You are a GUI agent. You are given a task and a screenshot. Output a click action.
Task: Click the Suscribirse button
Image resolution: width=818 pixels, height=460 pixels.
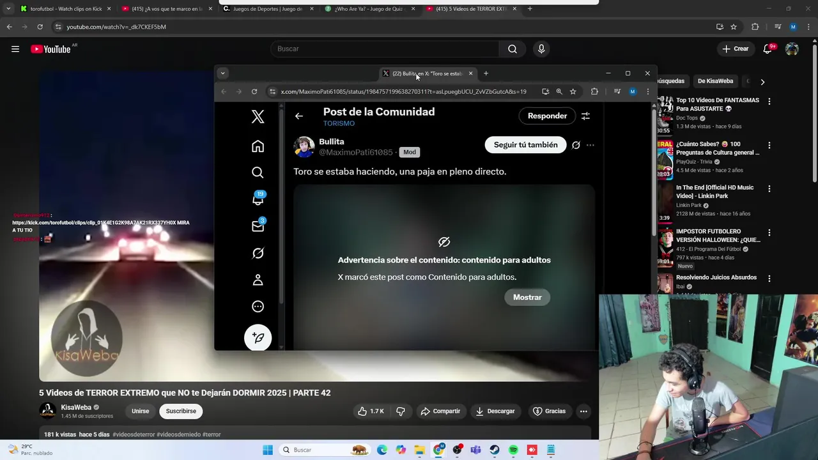pos(181,411)
